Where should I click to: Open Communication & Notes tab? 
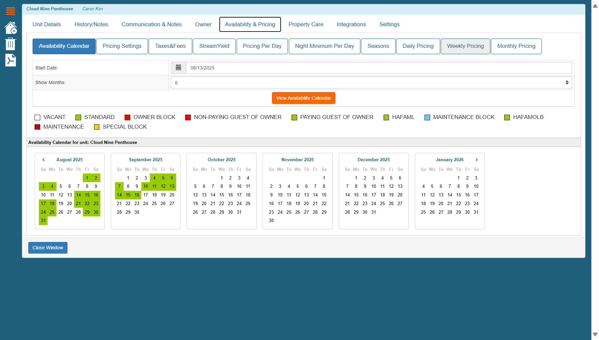152,24
